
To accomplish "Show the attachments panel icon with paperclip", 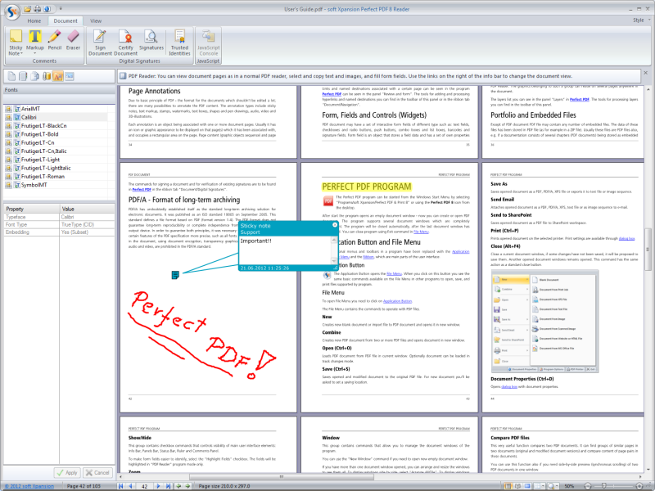I will click(47, 76).
